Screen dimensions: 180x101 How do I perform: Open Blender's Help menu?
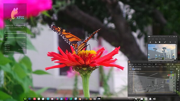coord(149,64)
